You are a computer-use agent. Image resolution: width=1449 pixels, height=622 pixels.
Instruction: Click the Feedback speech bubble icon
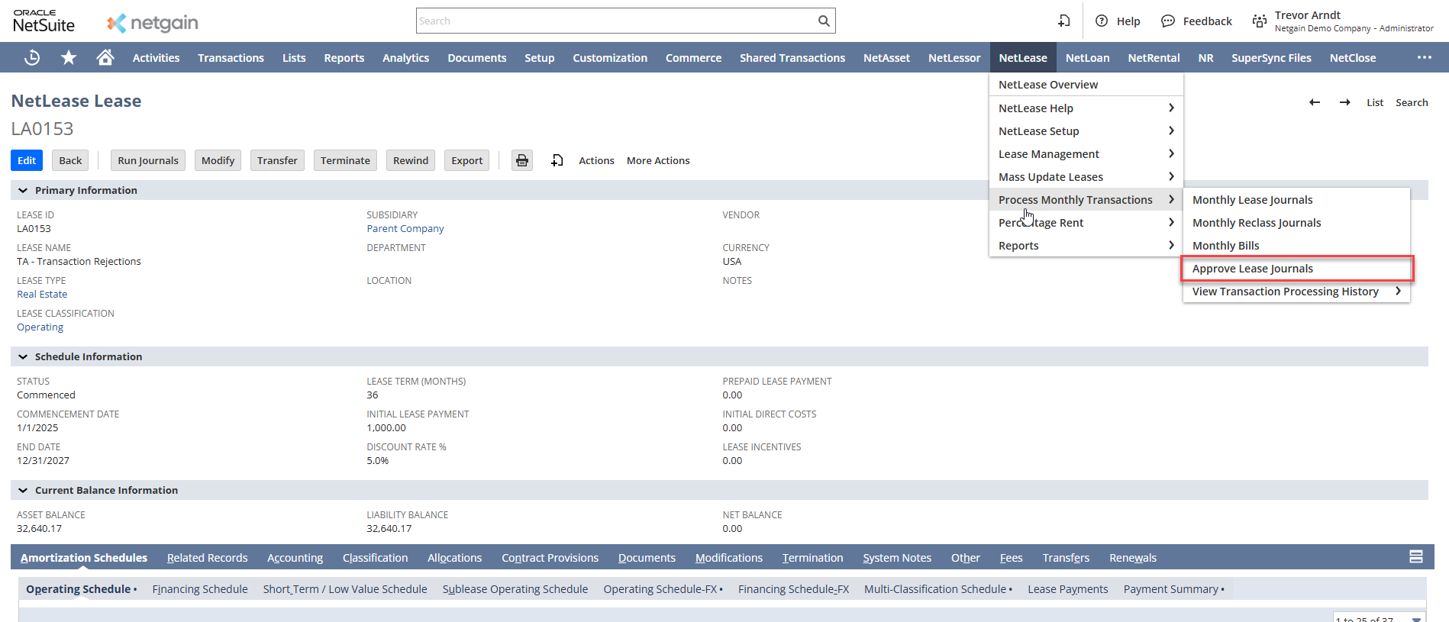(x=1168, y=21)
